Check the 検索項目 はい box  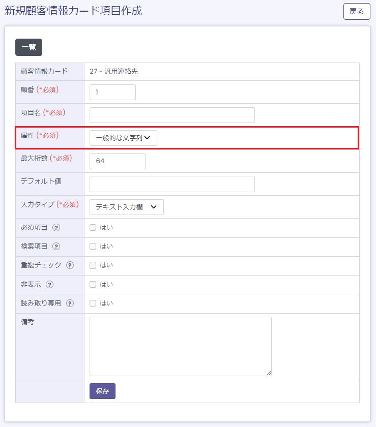[x=93, y=247]
